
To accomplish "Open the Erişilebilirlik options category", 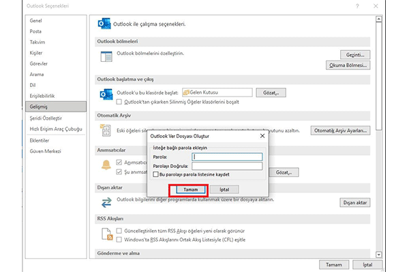I will (x=42, y=96).
